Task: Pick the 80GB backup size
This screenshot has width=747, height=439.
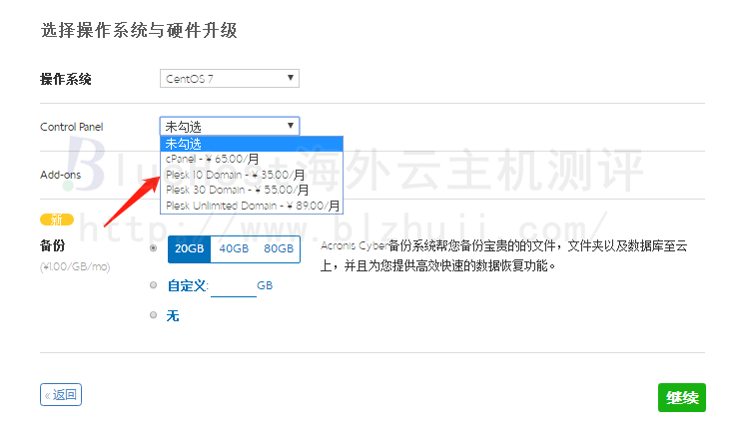Action: click(x=279, y=249)
